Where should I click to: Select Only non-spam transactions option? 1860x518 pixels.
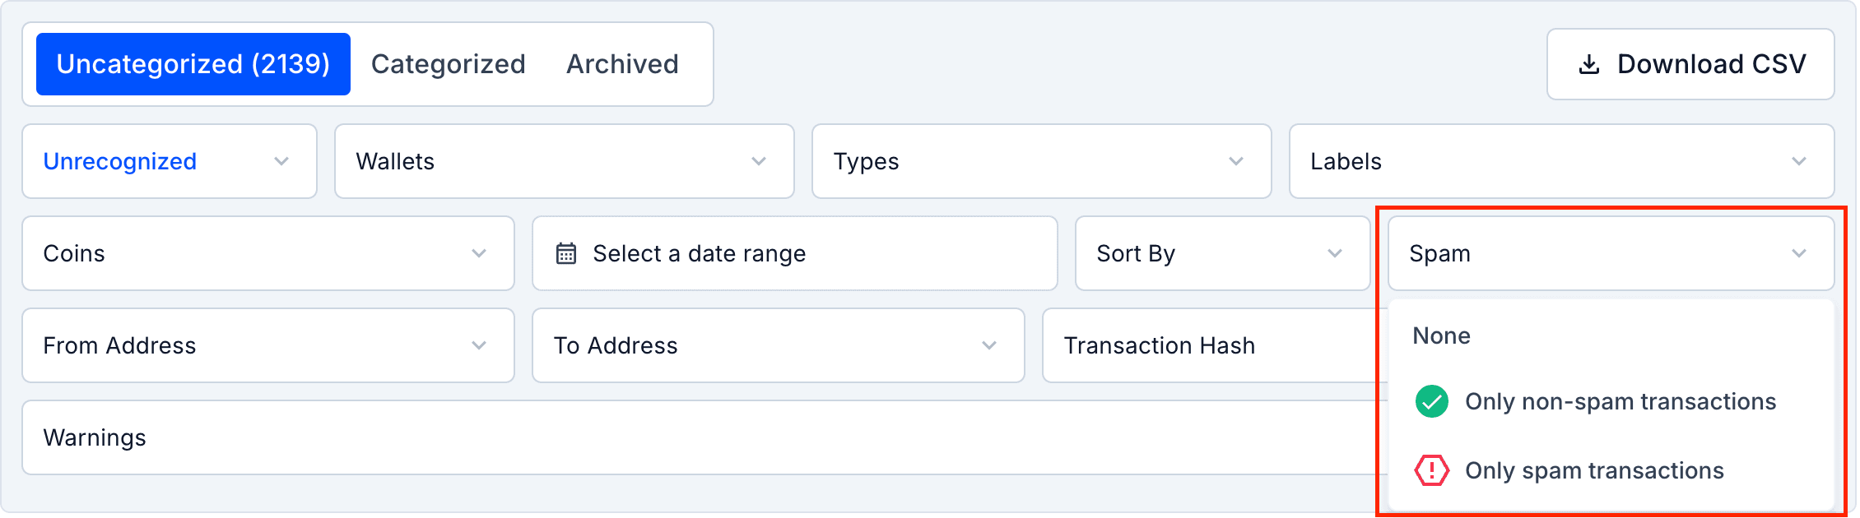1620,401
